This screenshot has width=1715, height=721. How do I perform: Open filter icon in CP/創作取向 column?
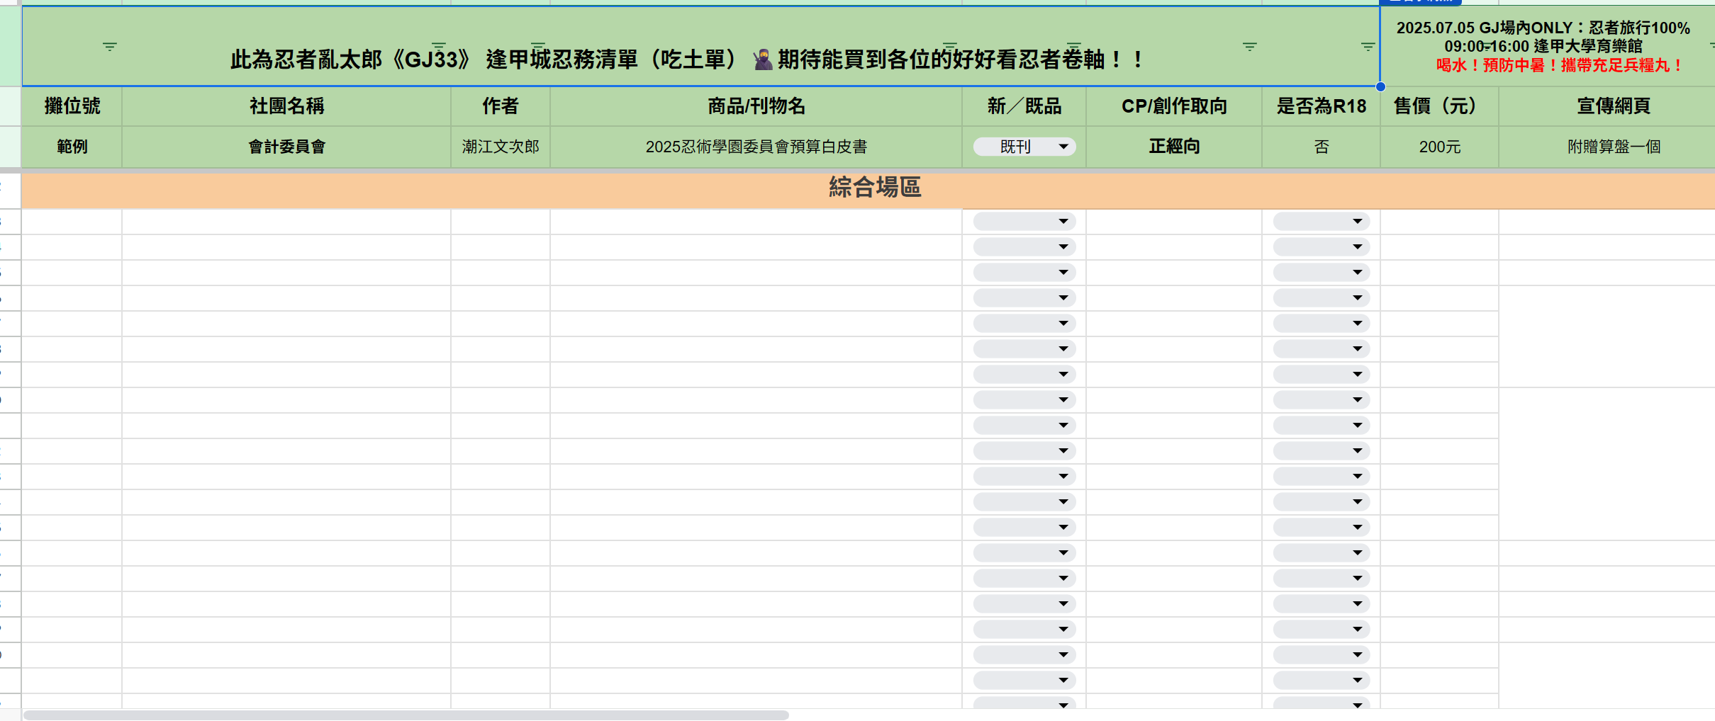coord(1250,47)
